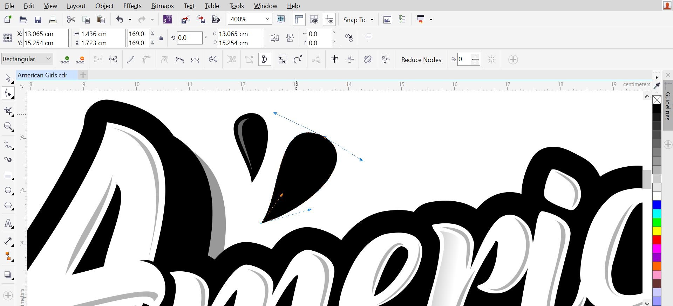Open the Guidelines docker tab
Screen dimensions: 673x306
[668, 105]
